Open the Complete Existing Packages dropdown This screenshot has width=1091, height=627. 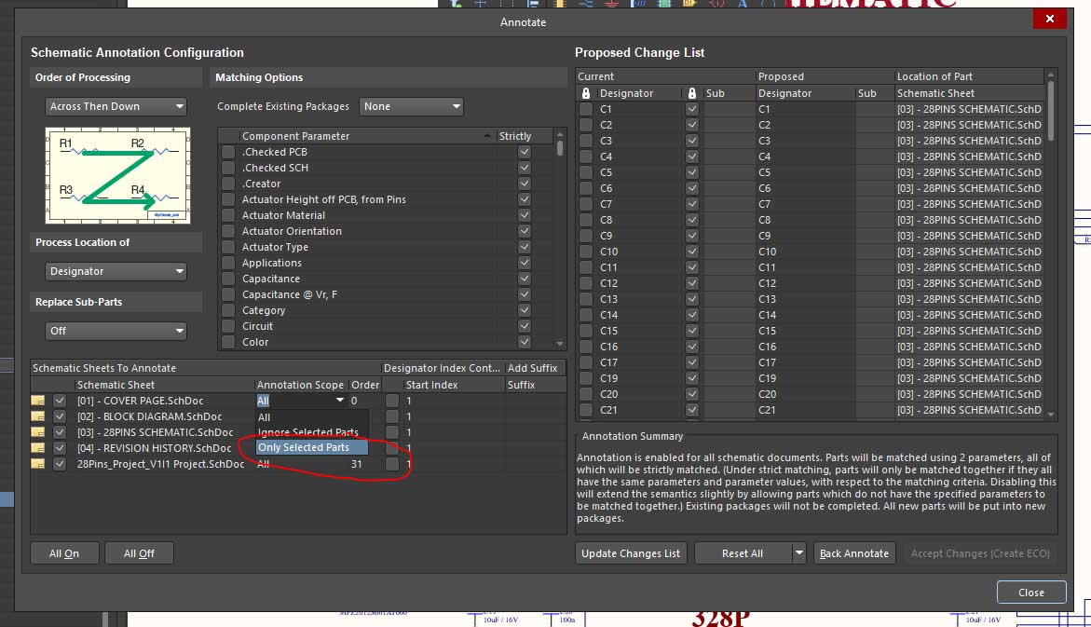[411, 107]
